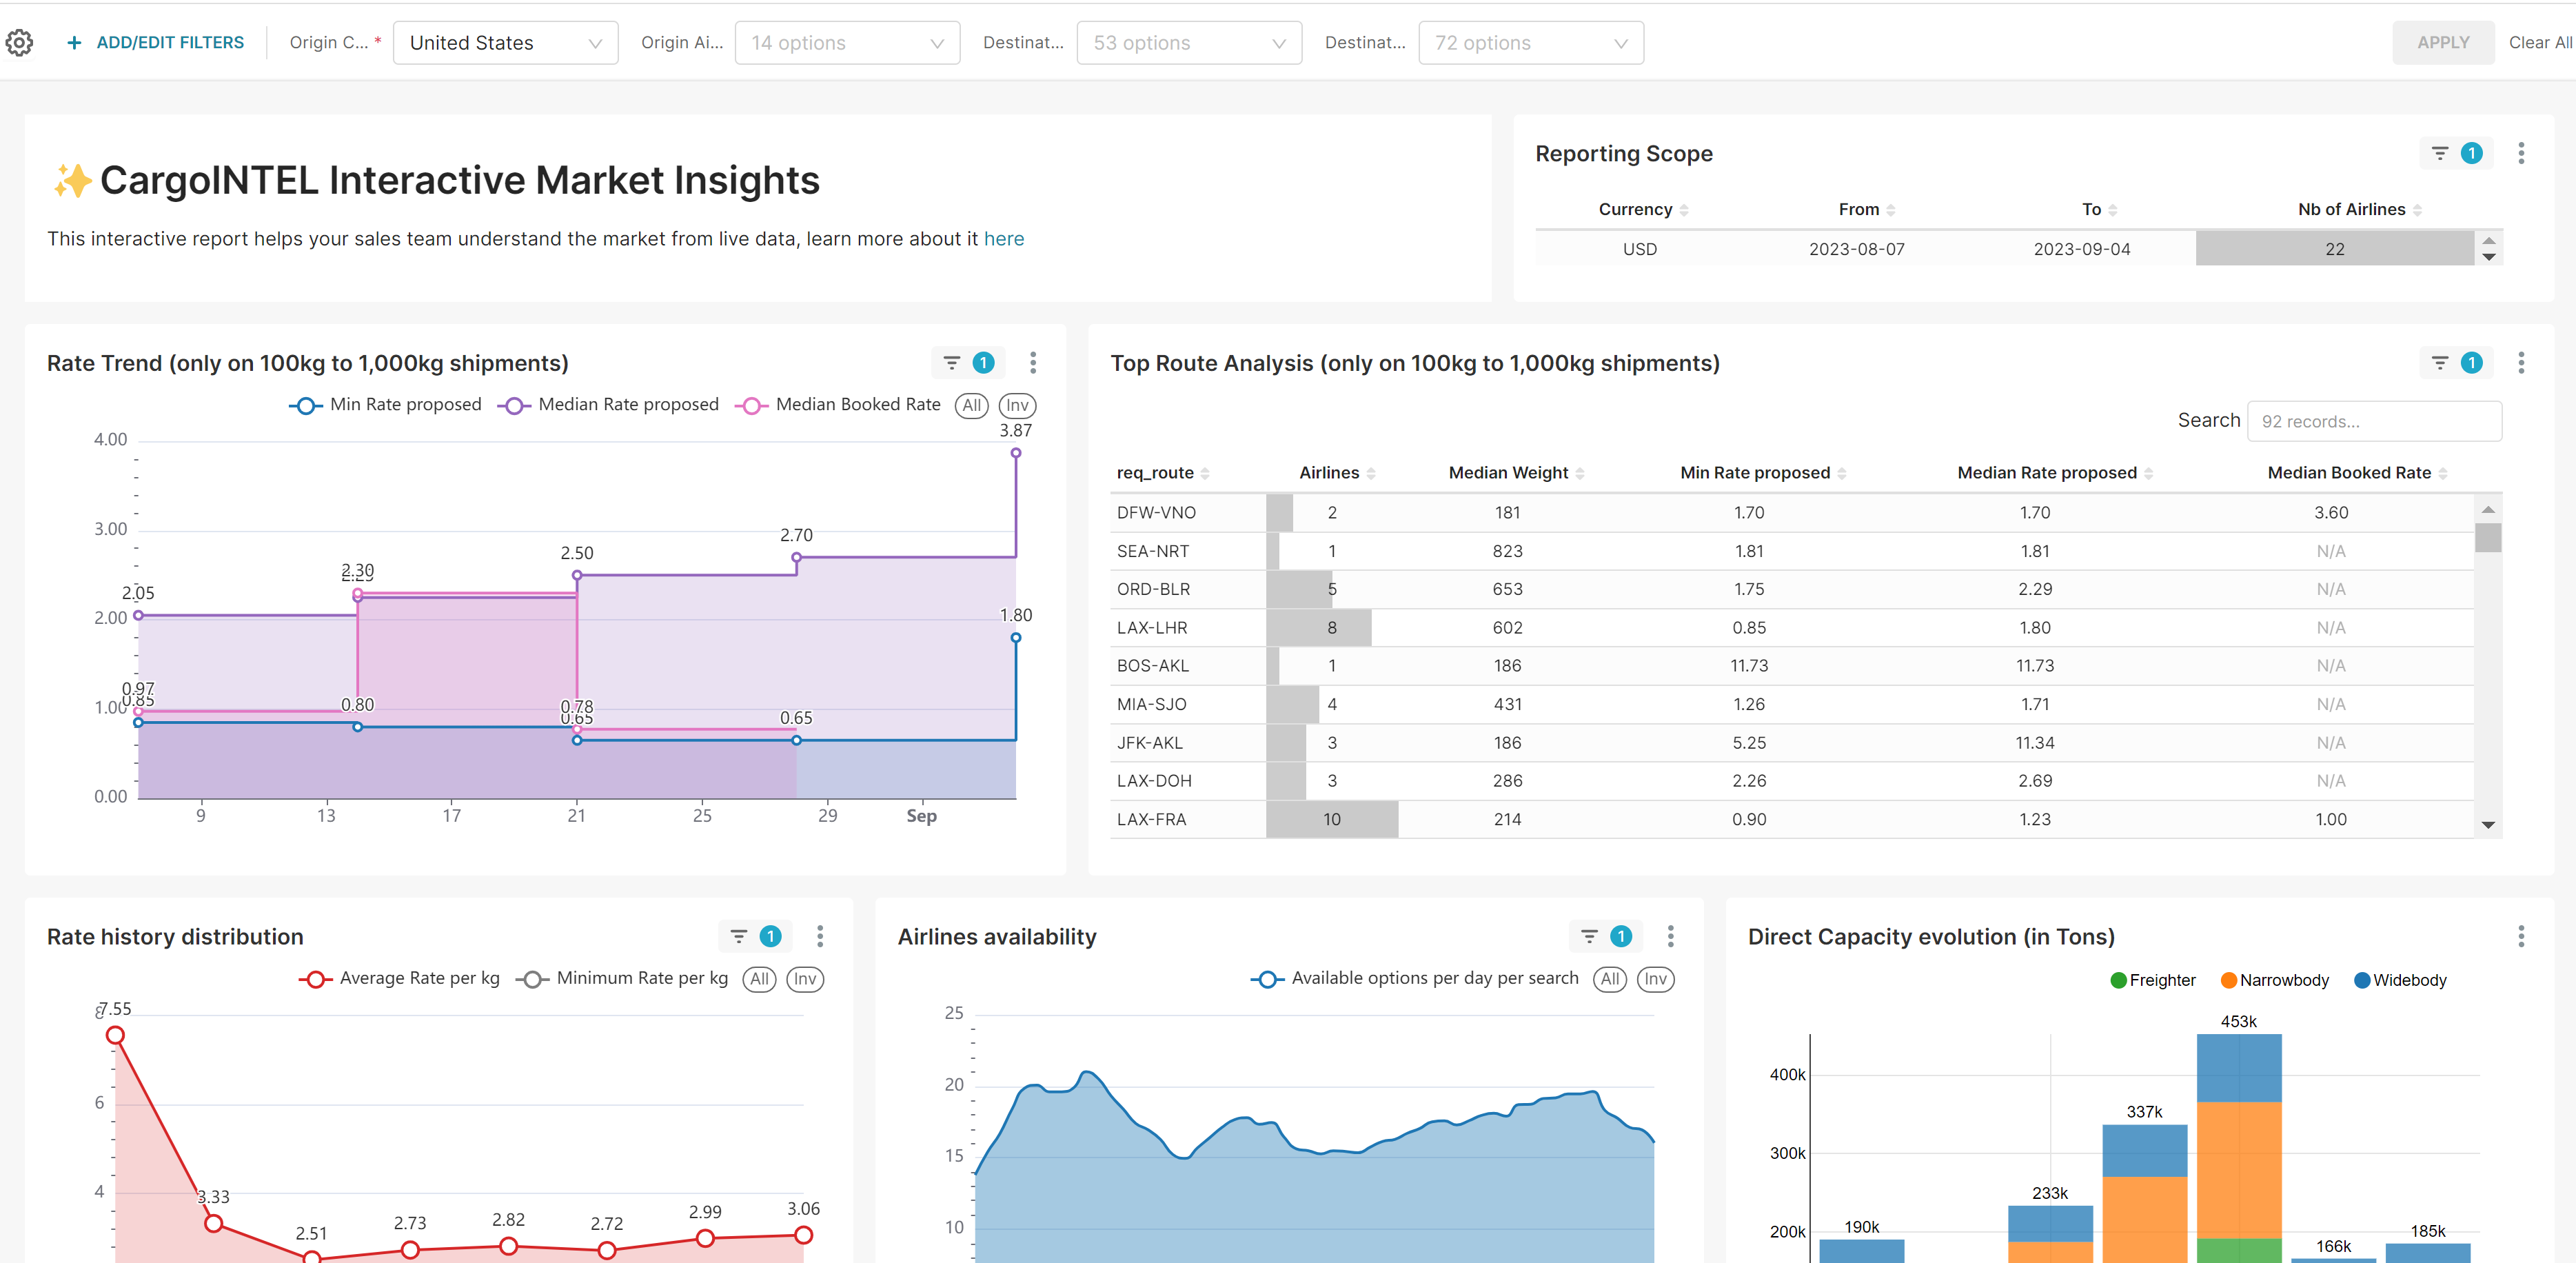Toggle Narrowbody series in capacity chart
Image resolution: width=2576 pixels, height=1263 pixels.
2274,980
